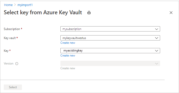
Task: Close the Select key from Azure Key Vault pane
Action: tap(171, 12)
